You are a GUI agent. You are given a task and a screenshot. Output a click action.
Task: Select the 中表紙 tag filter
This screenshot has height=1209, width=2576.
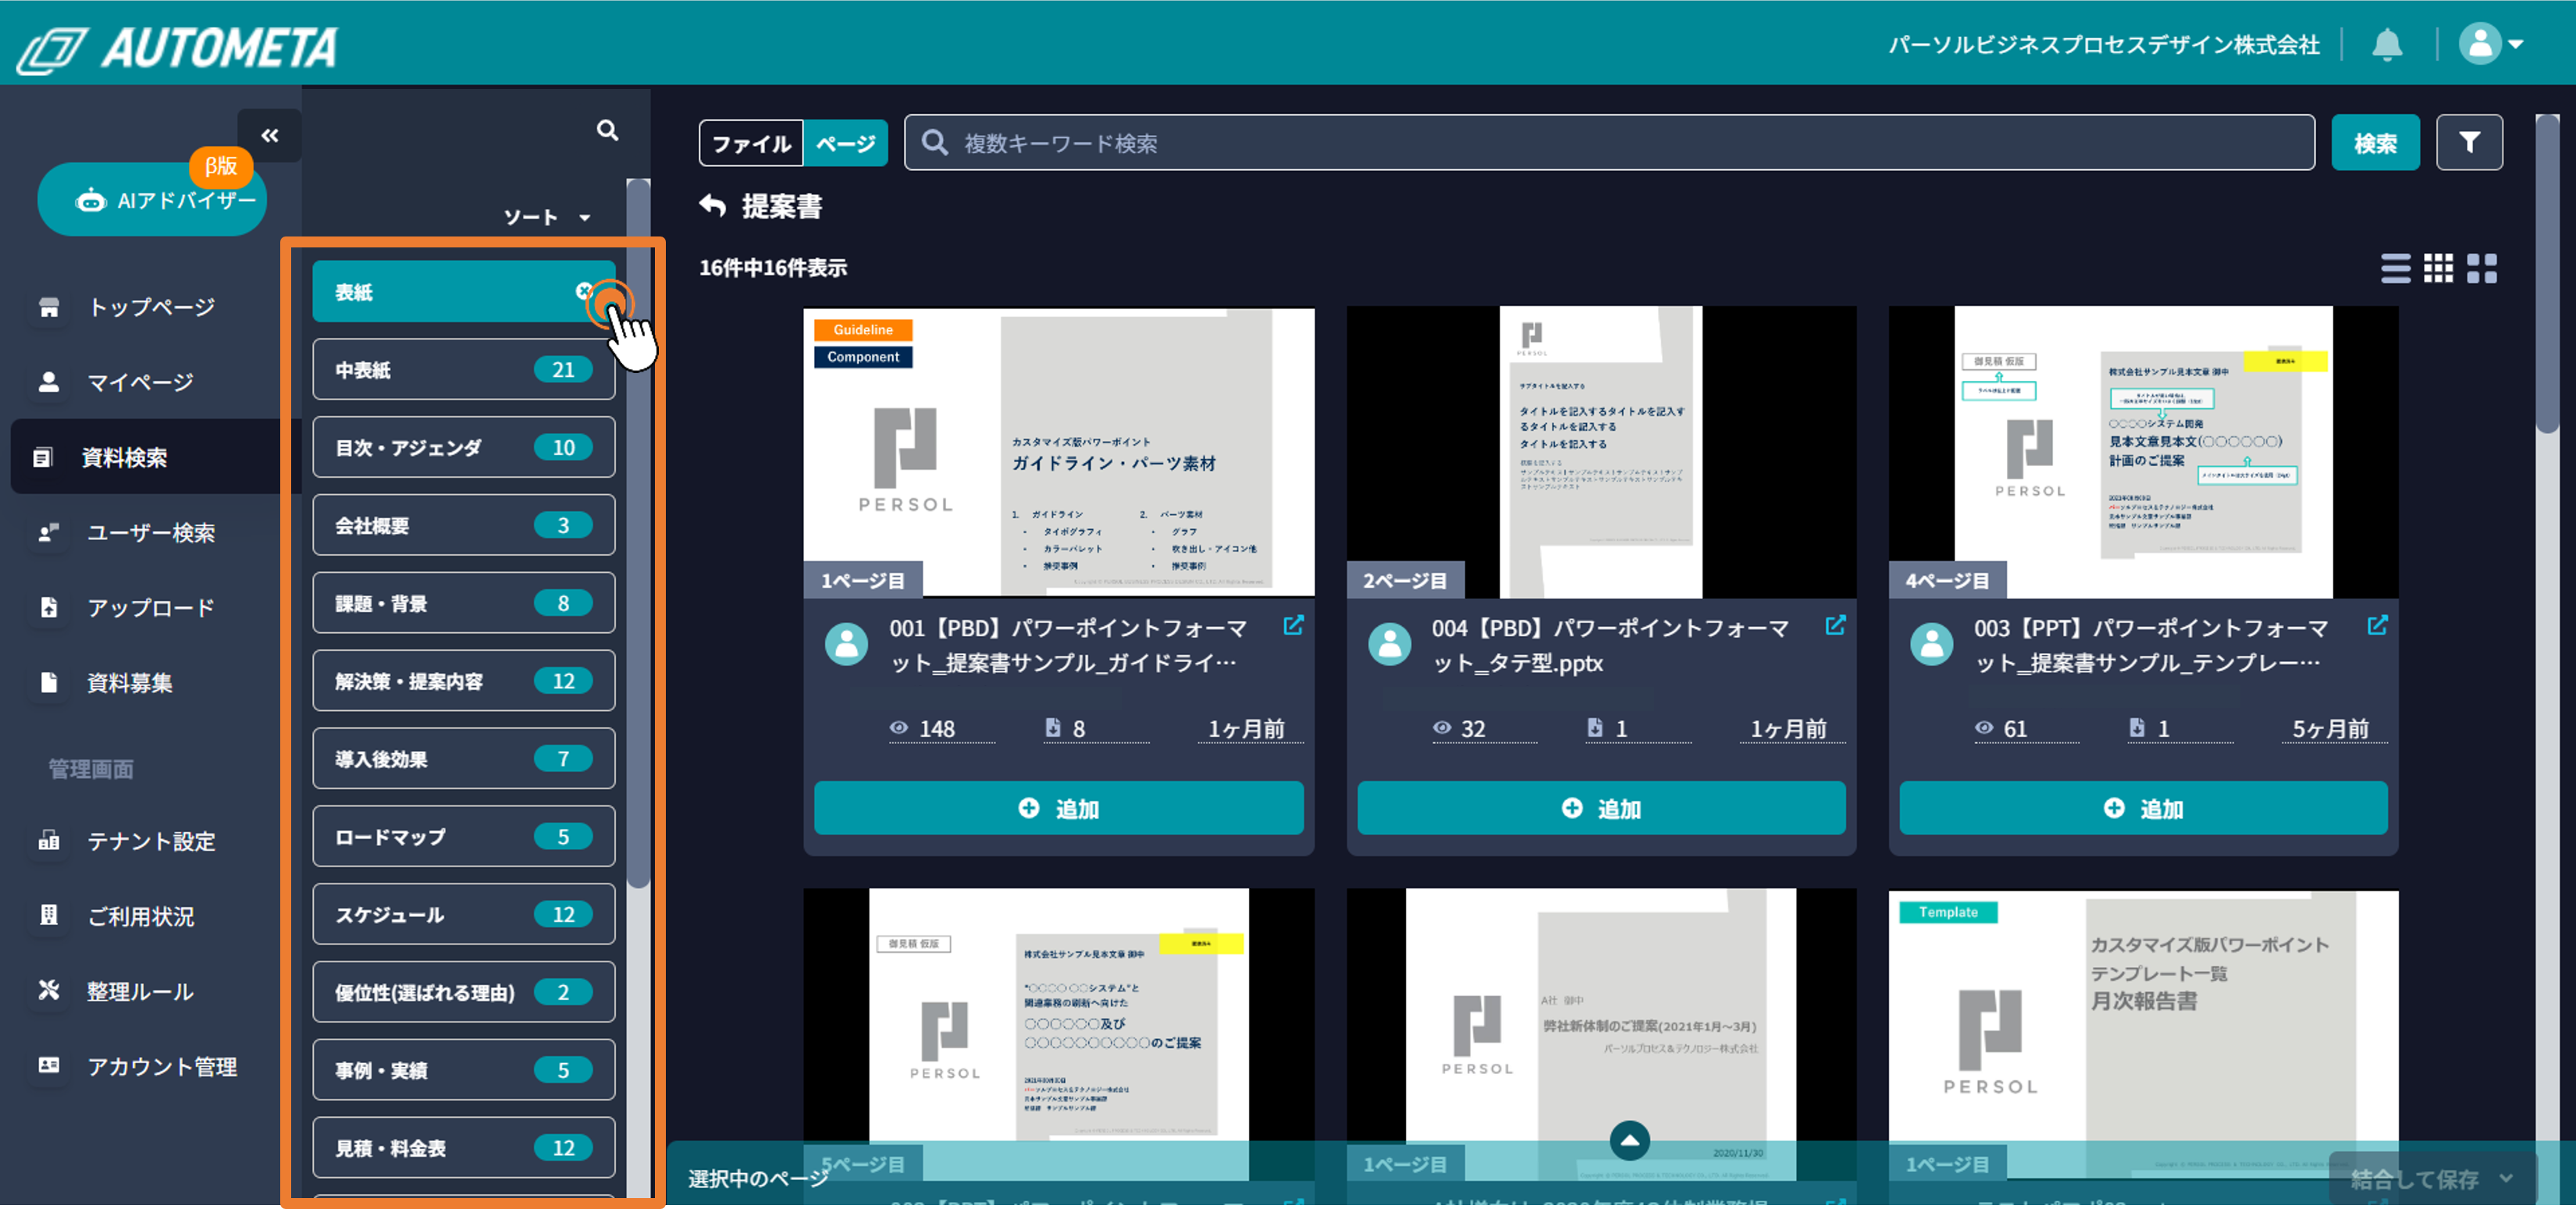[x=463, y=370]
